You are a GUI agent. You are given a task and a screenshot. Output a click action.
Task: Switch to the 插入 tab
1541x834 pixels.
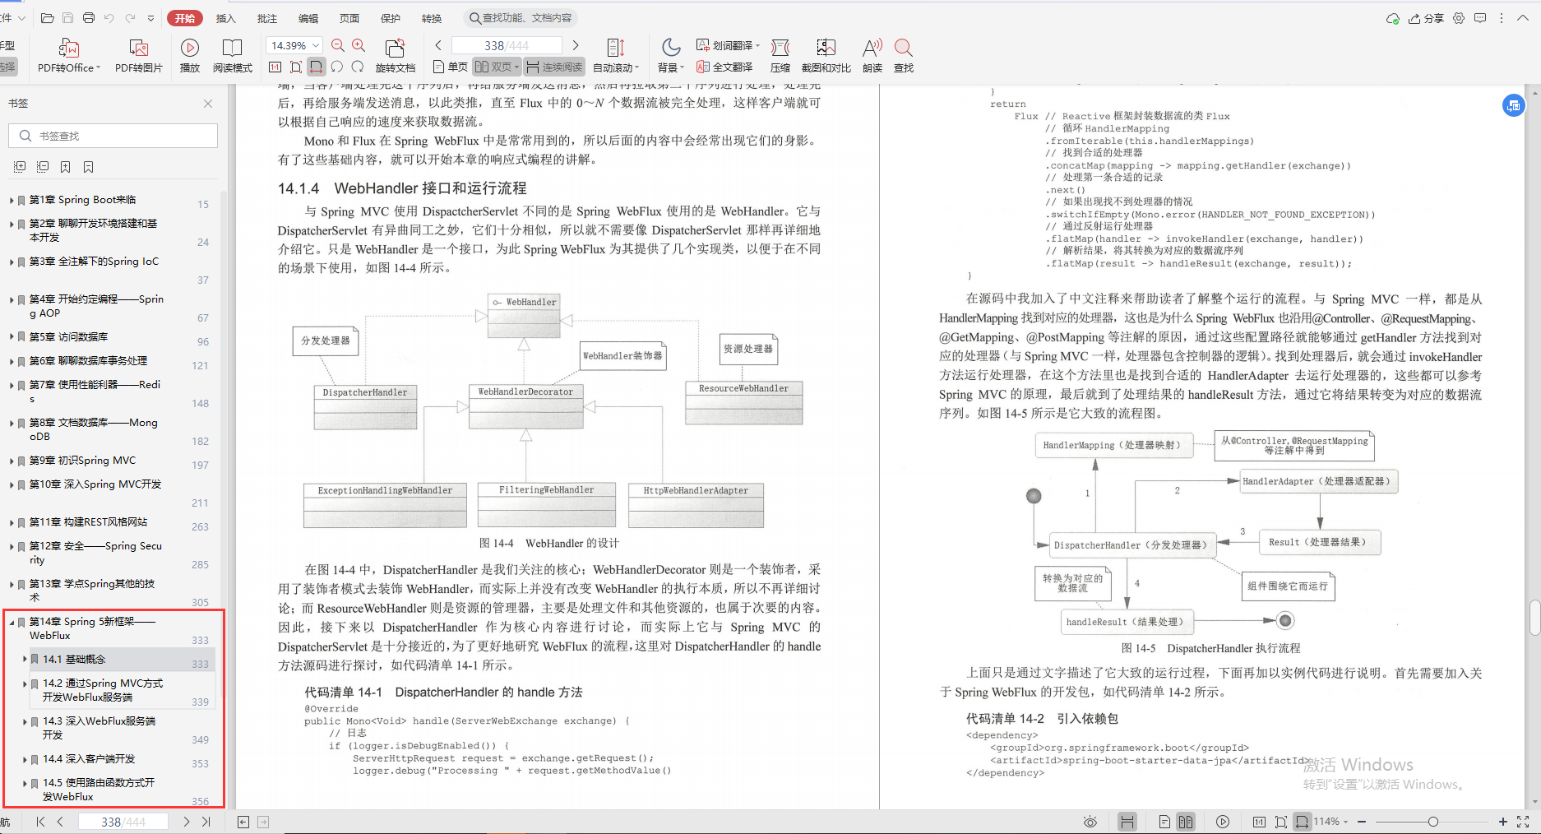[225, 18]
